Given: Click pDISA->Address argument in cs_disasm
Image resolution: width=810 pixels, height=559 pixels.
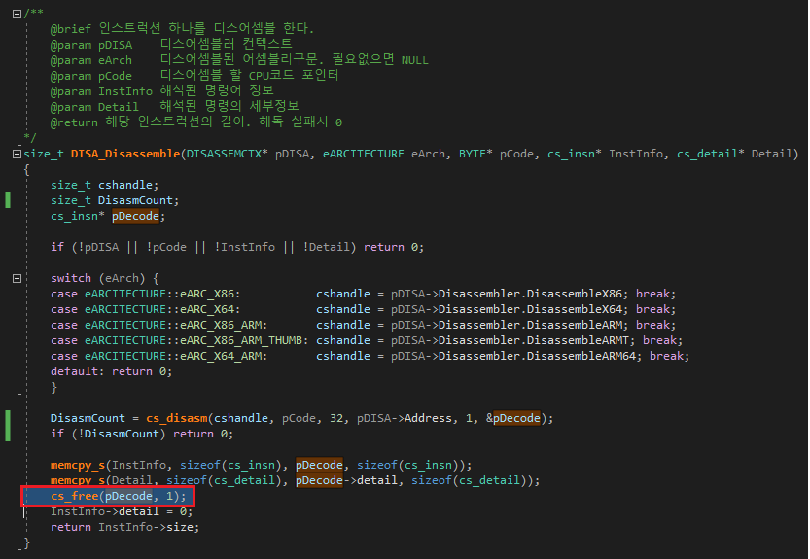Looking at the screenshot, I should click(x=406, y=418).
